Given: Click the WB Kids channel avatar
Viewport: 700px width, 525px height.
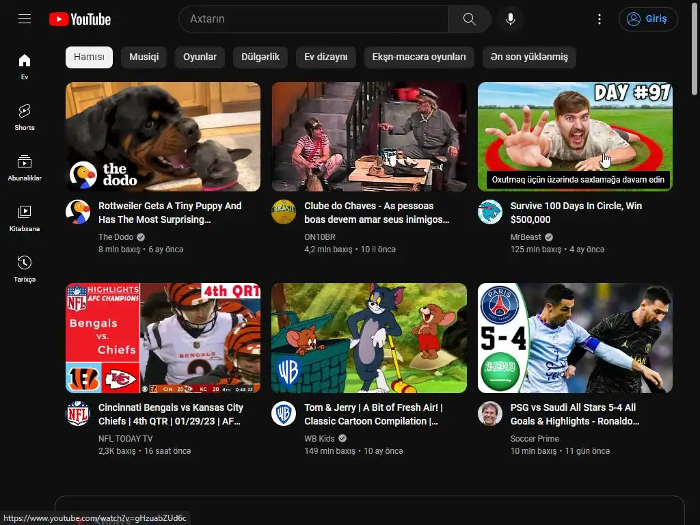Looking at the screenshot, I should [x=284, y=414].
